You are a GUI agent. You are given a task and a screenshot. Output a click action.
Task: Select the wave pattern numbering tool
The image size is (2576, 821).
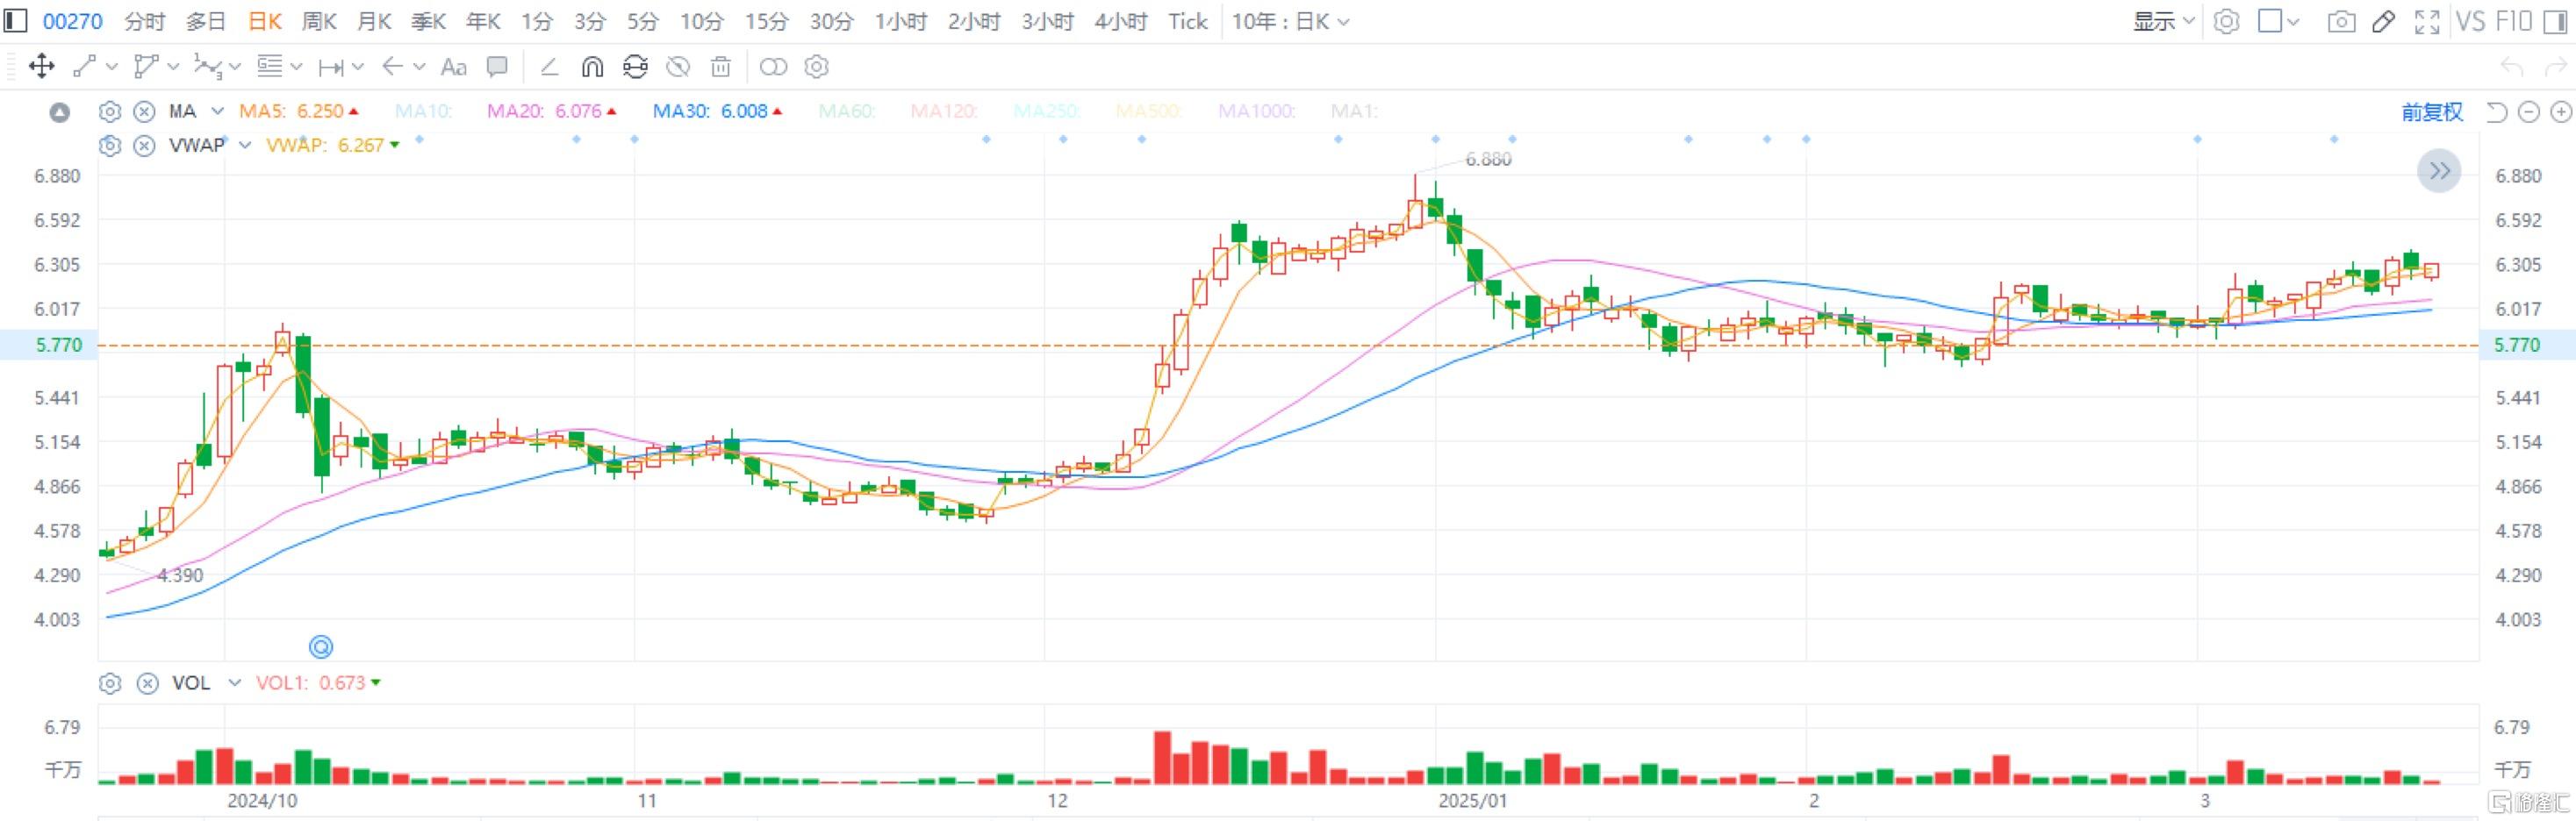(x=207, y=67)
